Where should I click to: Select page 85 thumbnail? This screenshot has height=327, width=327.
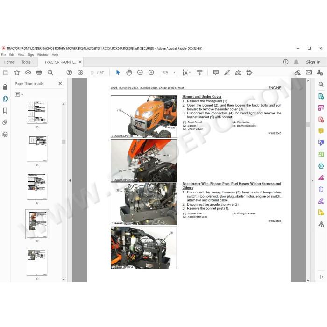point(37,113)
